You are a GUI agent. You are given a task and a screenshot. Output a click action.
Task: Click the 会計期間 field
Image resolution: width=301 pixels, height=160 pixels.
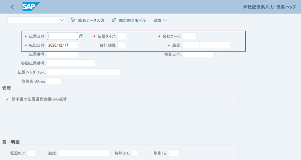pos(122,45)
